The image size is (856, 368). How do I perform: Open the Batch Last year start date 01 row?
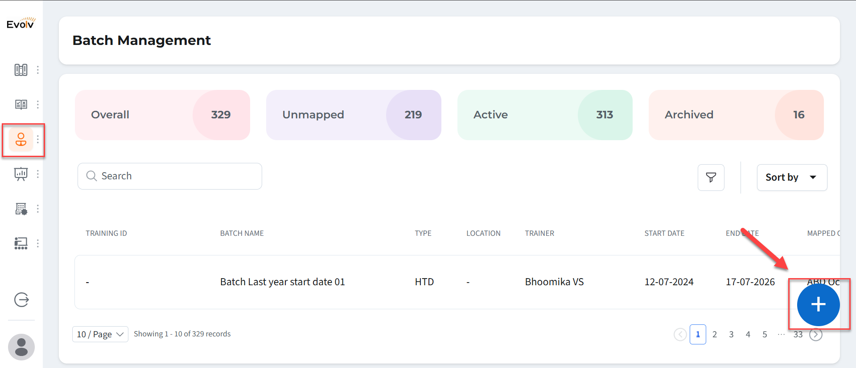282,282
